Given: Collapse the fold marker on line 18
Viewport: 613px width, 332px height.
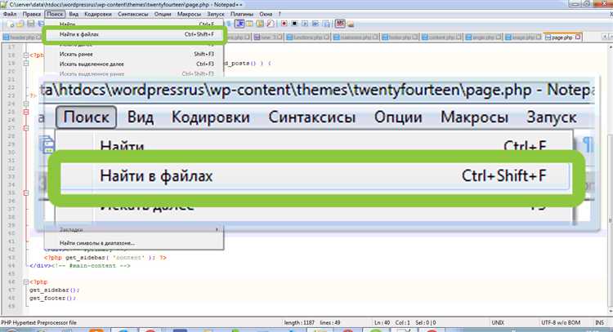Looking at the screenshot, I should (26, 55).
